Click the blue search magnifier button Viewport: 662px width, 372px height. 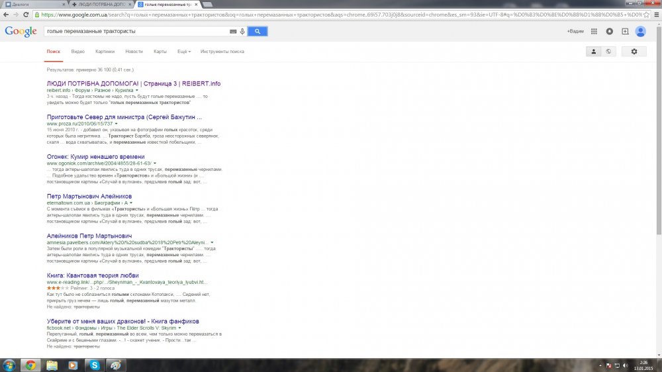pyautogui.click(x=258, y=31)
